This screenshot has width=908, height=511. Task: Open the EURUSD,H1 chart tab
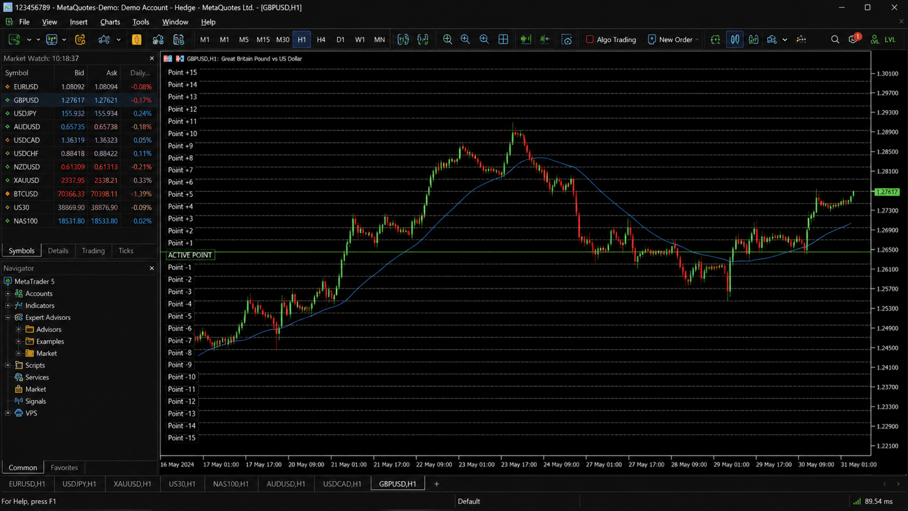27,484
